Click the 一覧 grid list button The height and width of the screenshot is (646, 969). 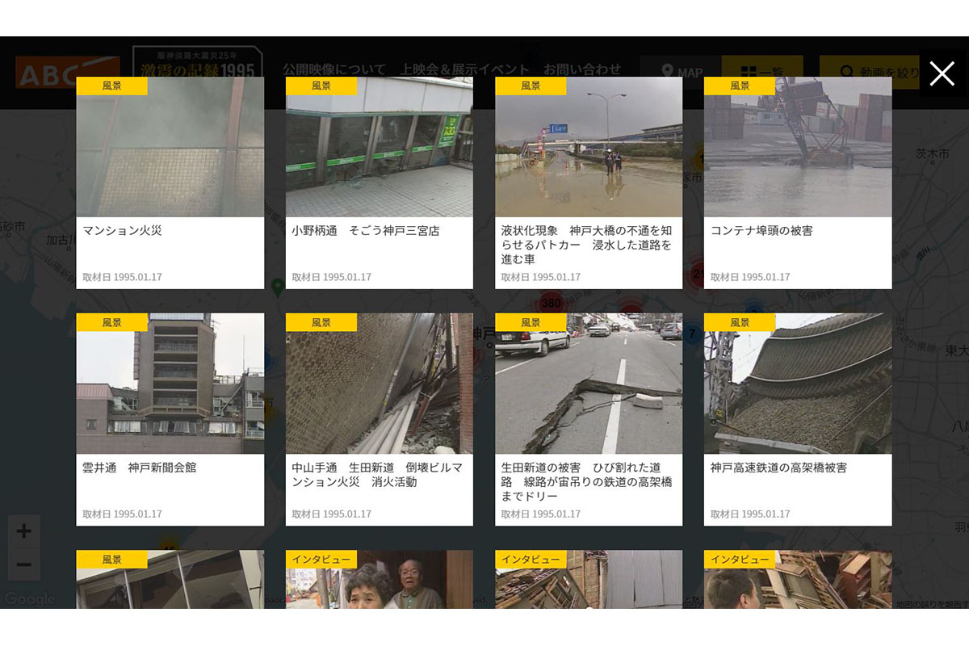tap(761, 72)
